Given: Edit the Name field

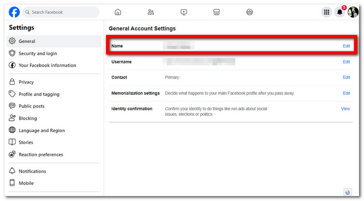Looking at the screenshot, I should click(x=346, y=46).
